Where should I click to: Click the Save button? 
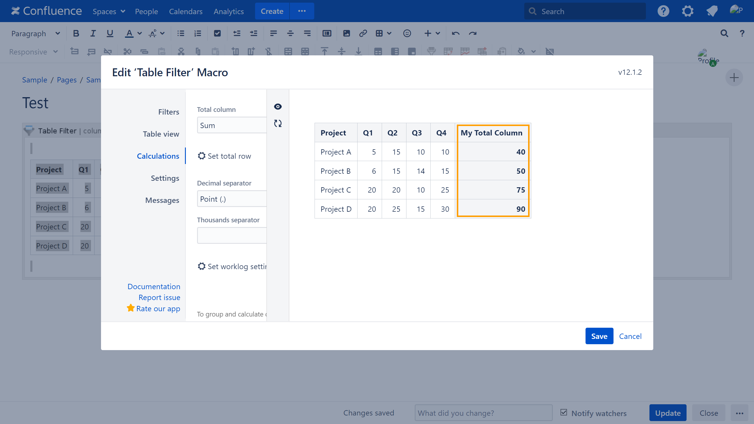point(599,336)
